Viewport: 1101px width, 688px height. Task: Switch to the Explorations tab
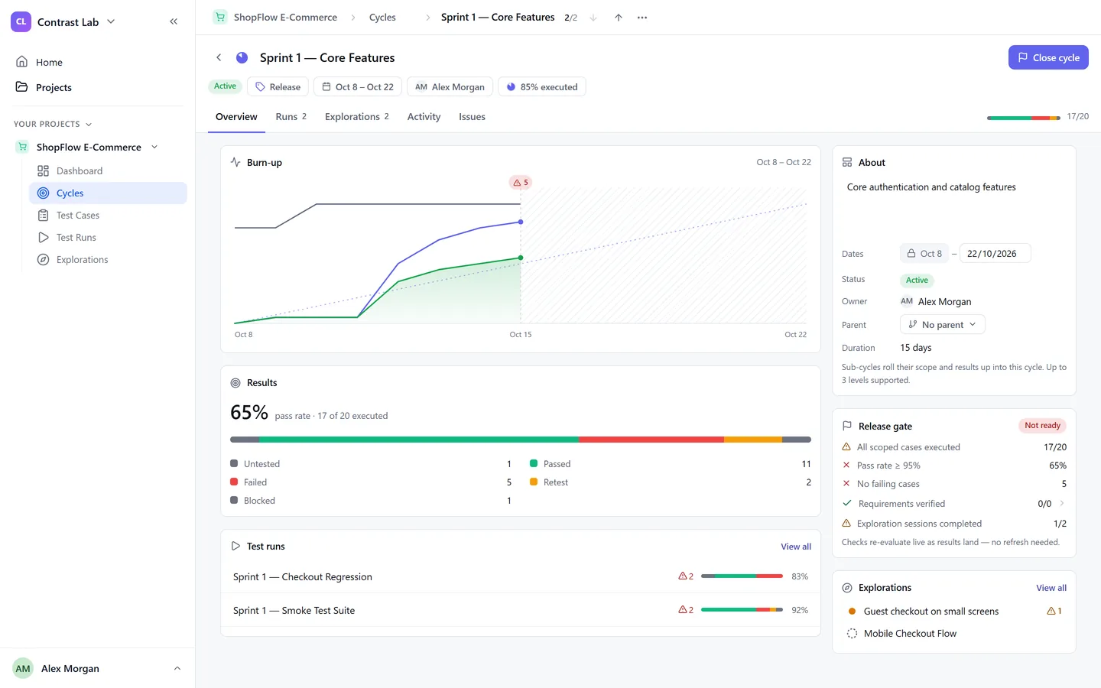click(x=357, y=117)
